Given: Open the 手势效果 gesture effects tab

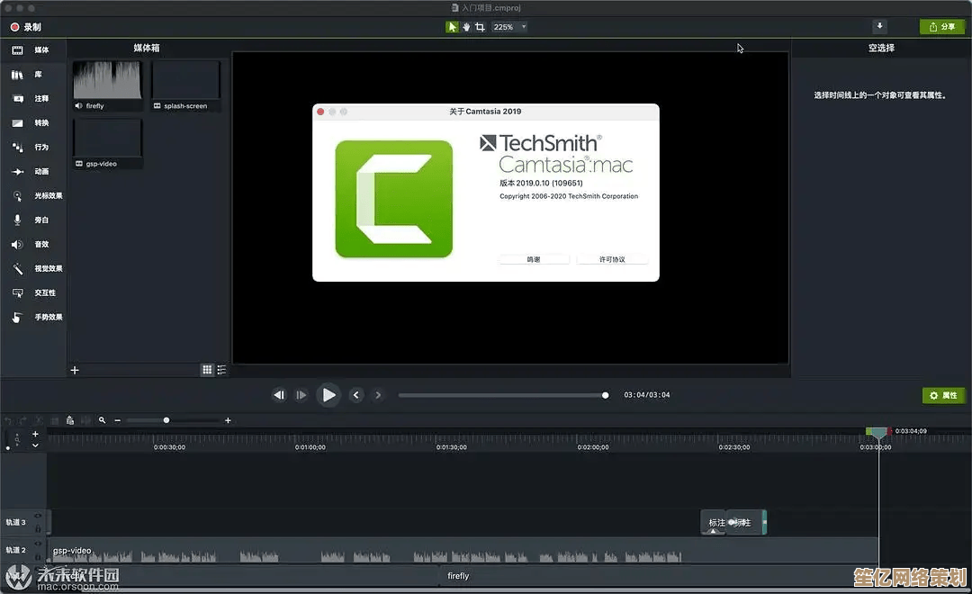Looking at the screenshot, I should pos(32,317).
